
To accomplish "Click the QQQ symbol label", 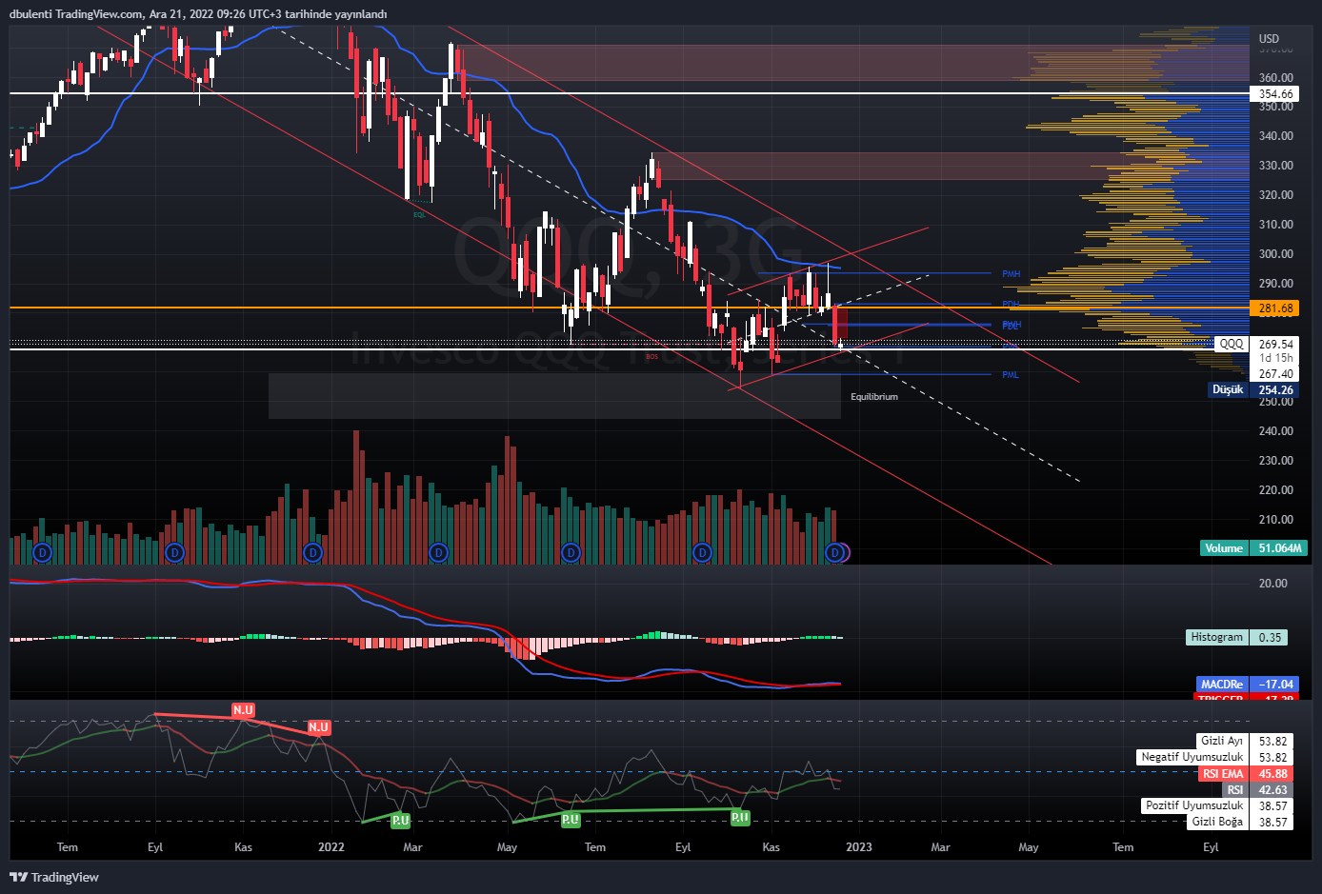I will pos(1232,344).
